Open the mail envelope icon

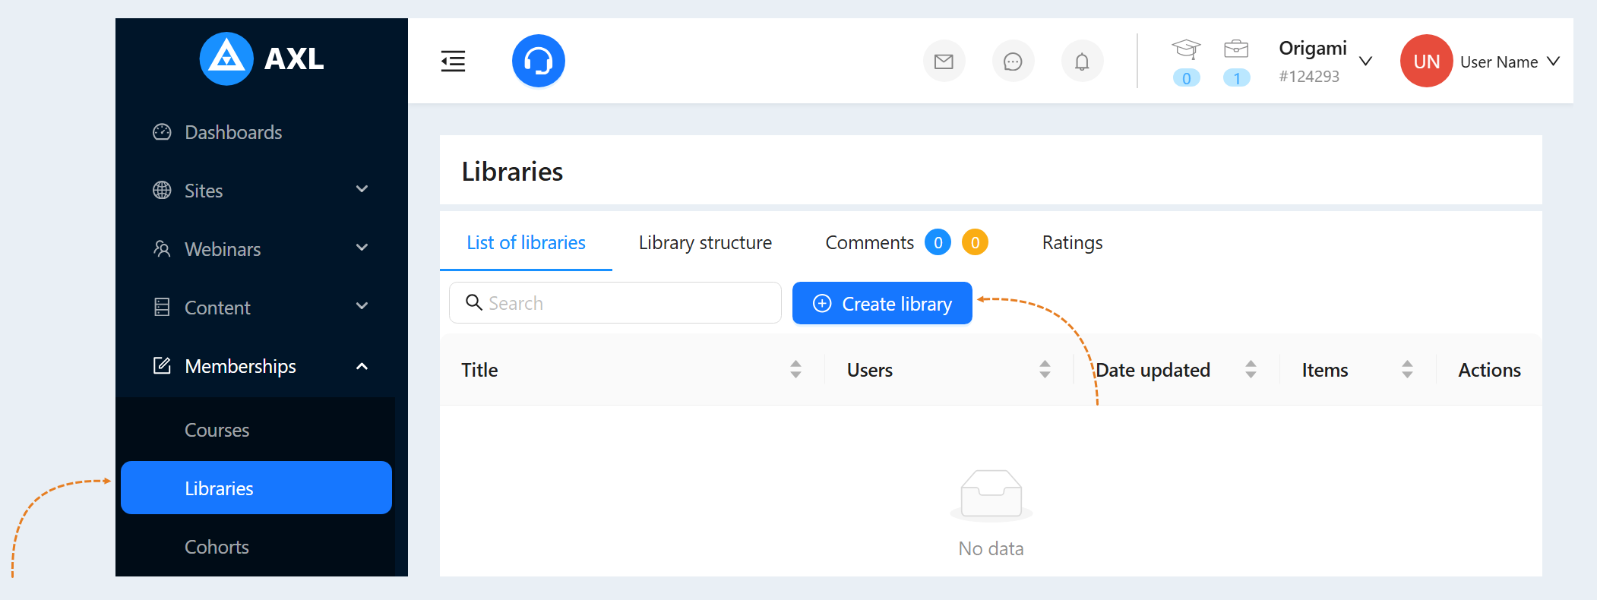point(944,62)
